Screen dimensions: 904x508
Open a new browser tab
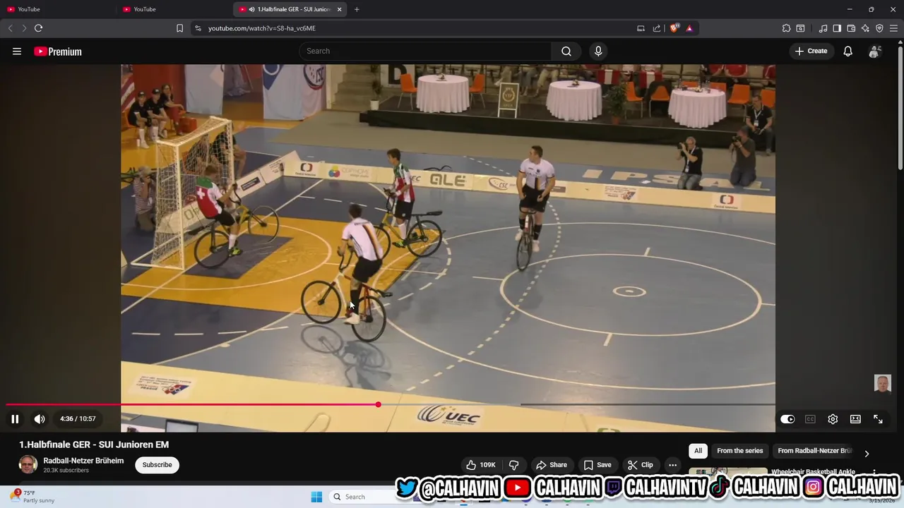[357, 9]
